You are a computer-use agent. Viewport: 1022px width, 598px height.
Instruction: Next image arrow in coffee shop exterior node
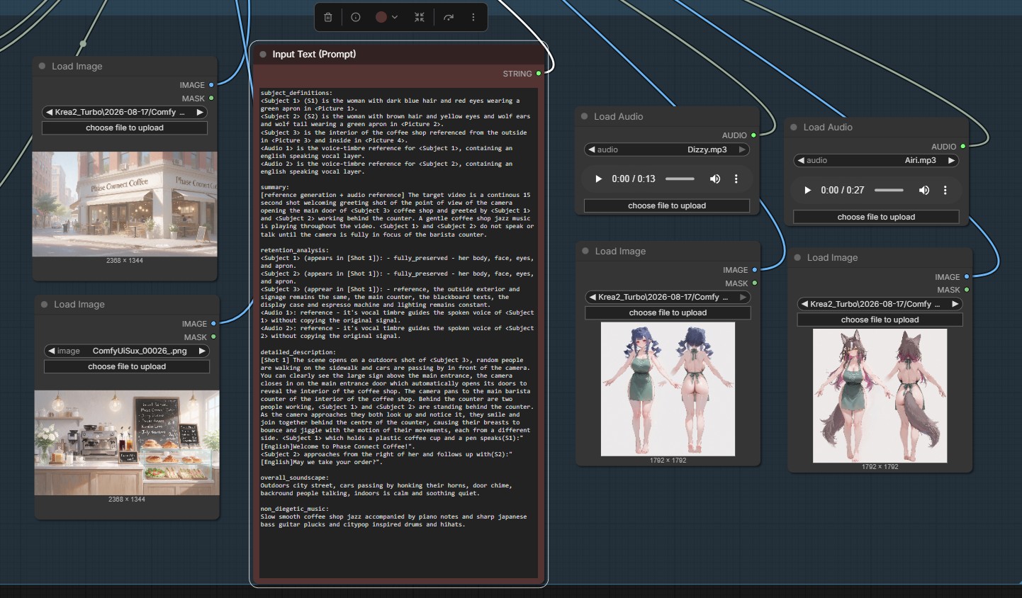[200, 112]
